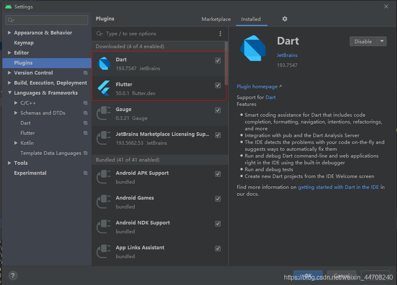The width and height of the screenshot is (397, 285).
Task: Expand the Appearance & Behavior section
Action: coord(10,33)
